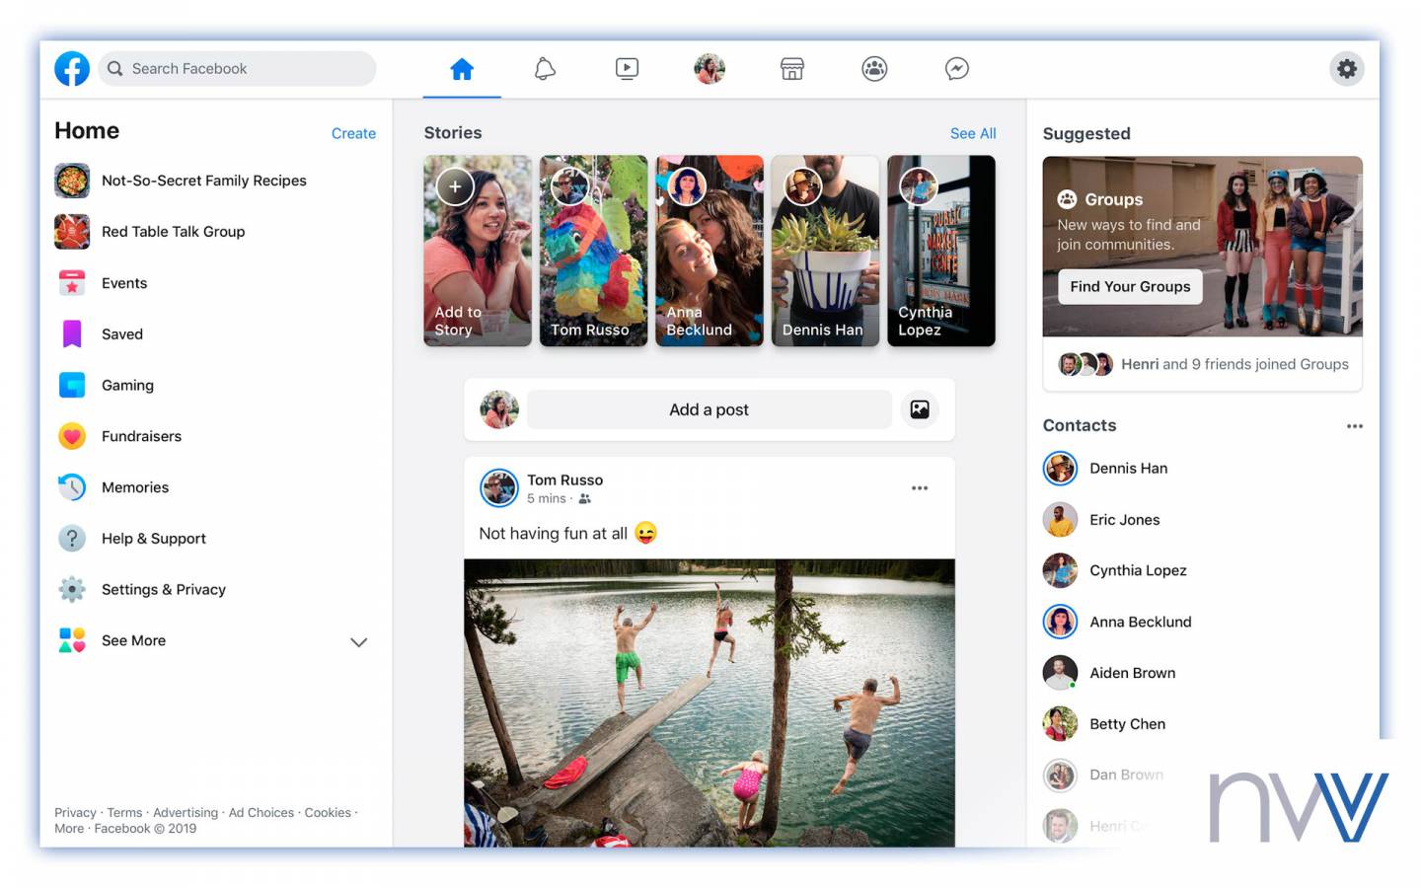Click the More footer link
Screen dimensions: 1421x888
click(x=69, y=829)
